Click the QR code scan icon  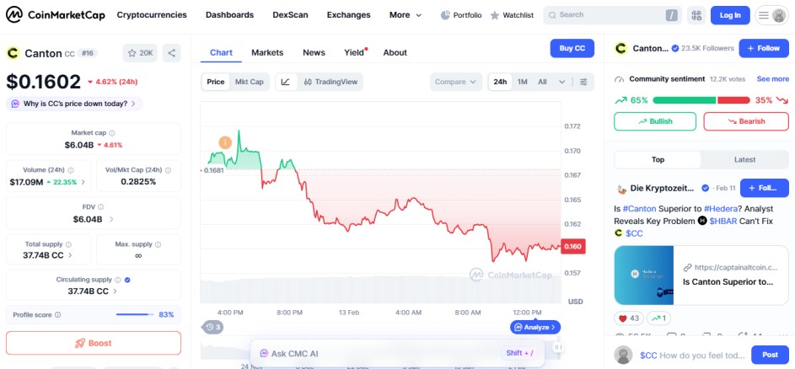tap(696, 15)
